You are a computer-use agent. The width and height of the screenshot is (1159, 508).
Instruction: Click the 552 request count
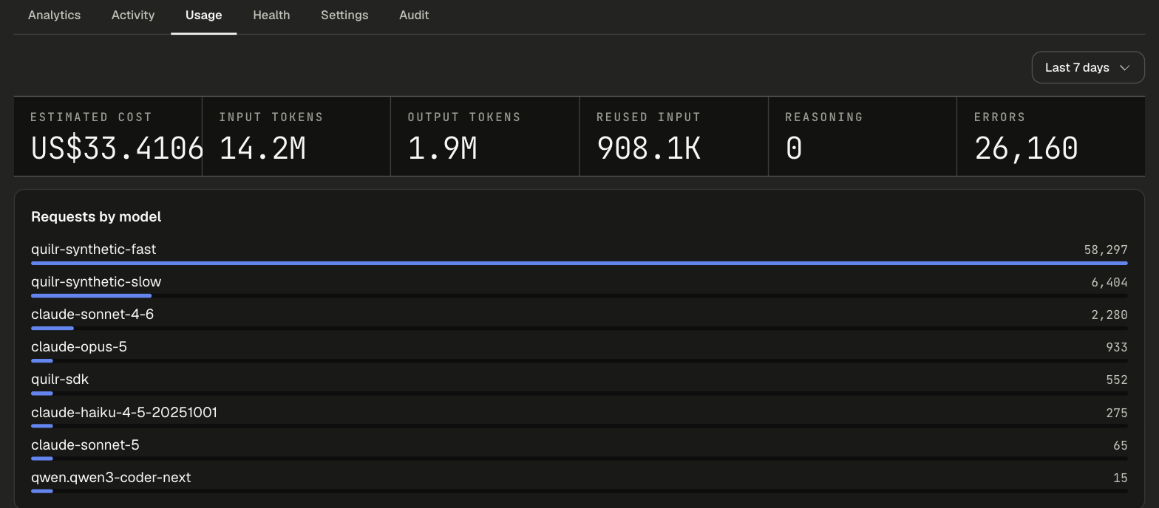click(1117, 380)
